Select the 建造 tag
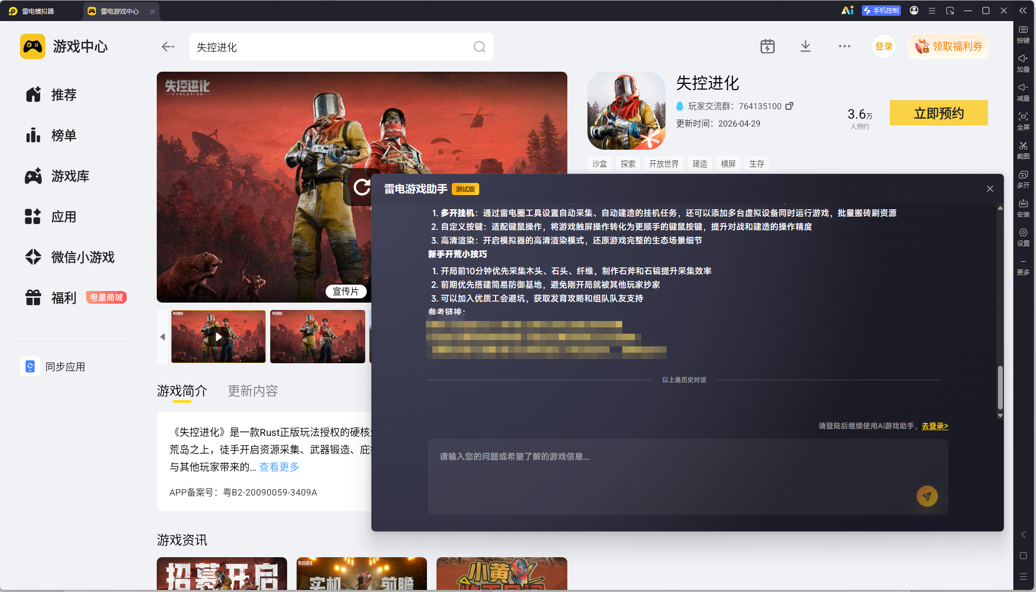Screen dimensions: 1036x592 point(700,164)
